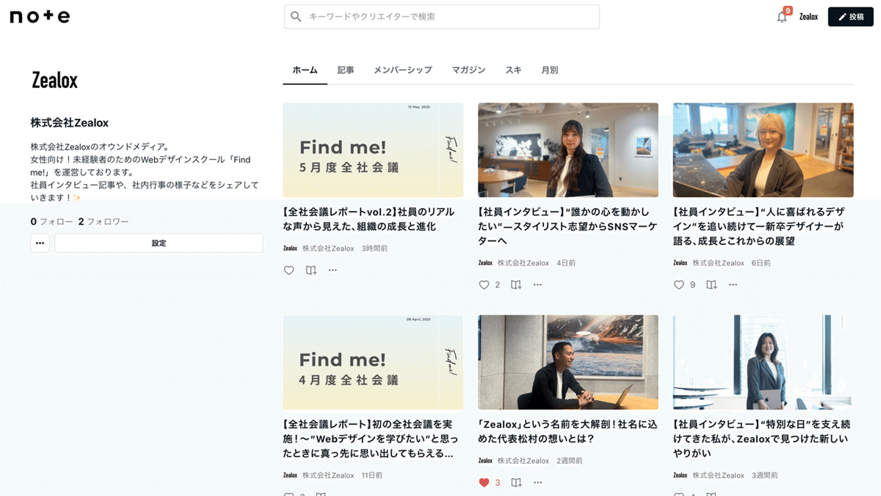Select the ホーム tab
The height and width of the screenshot is (496, 881).
(x=305, y=70)
